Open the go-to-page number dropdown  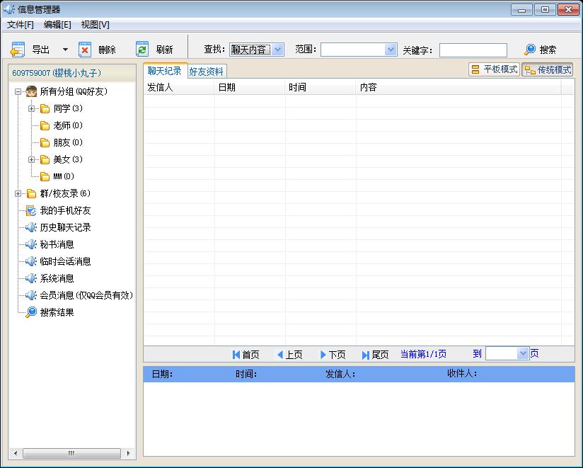pos(523,353)
